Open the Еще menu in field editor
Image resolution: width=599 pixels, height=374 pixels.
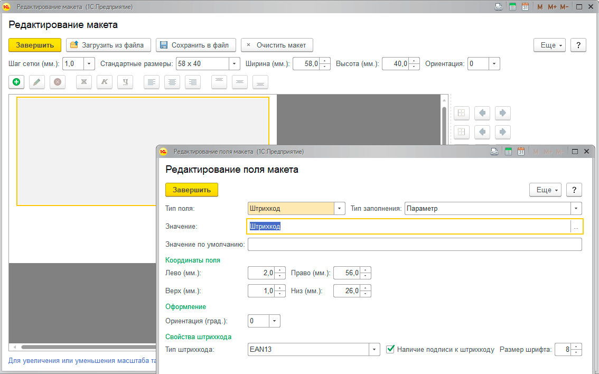[545, 190]
